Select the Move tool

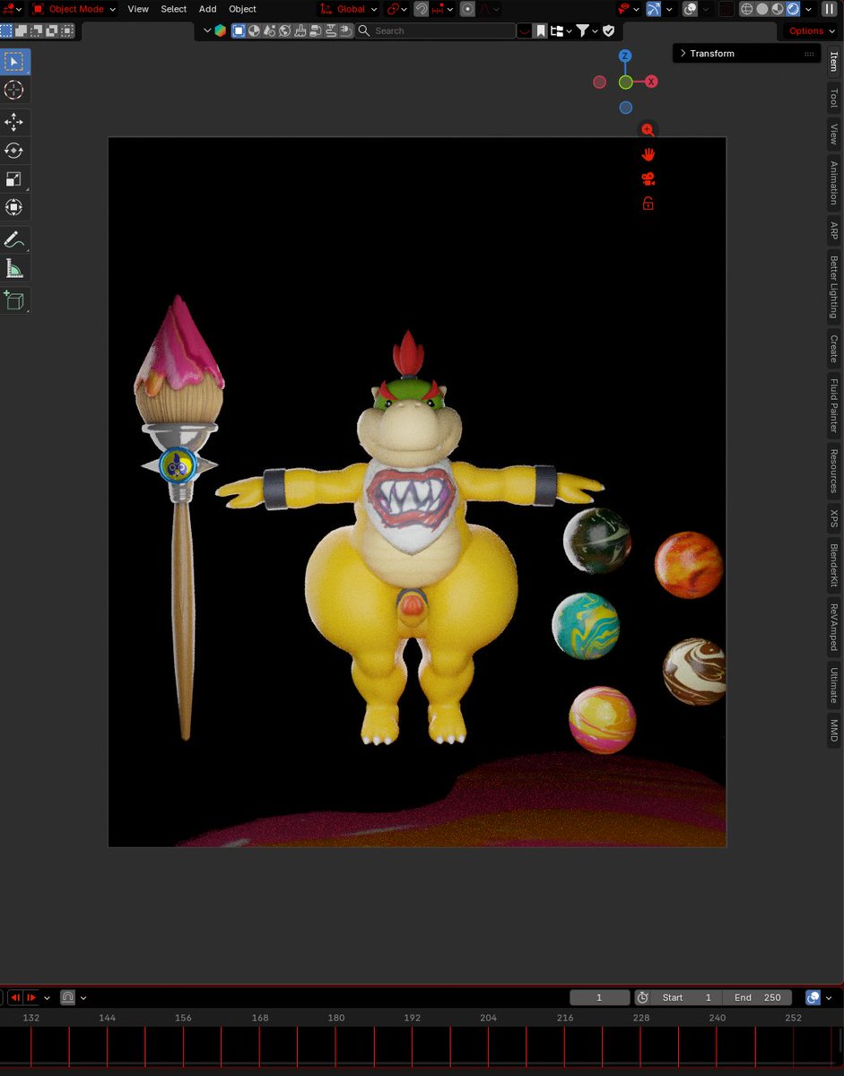tap(14, 122)
